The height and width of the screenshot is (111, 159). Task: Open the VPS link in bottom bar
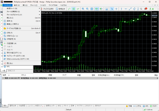[x=145, y=106]
